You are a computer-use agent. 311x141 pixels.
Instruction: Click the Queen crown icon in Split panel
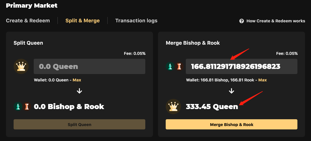click(21, 66)
